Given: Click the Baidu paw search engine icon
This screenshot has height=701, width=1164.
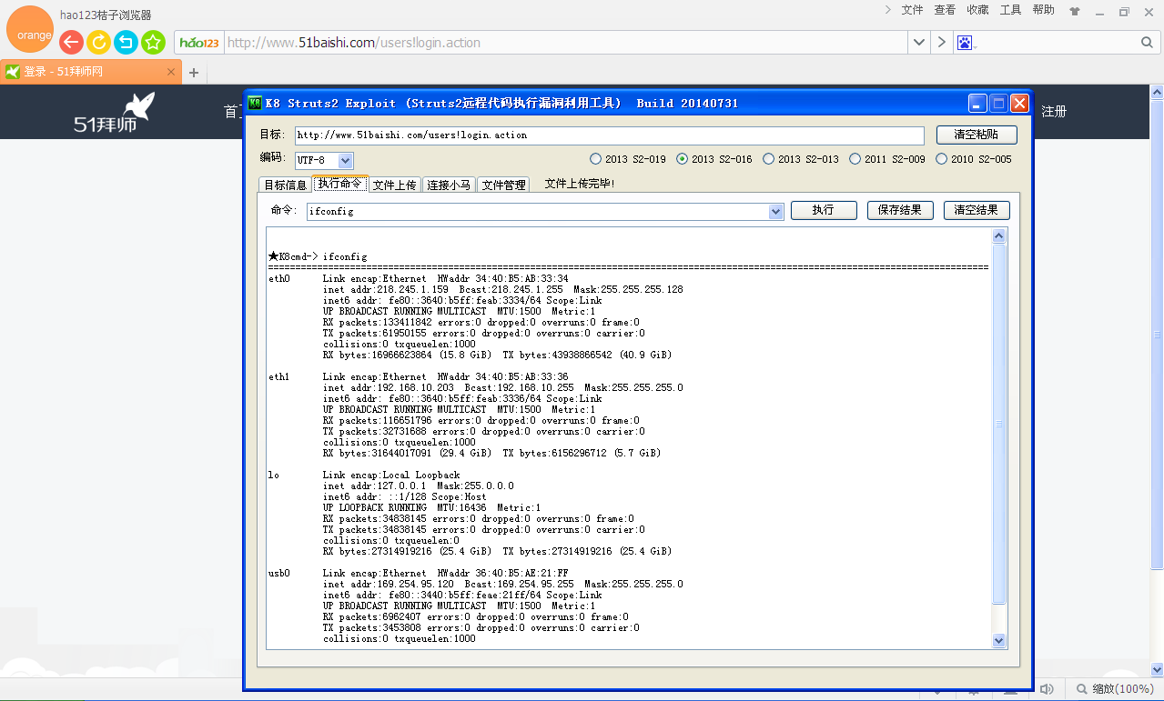Looking at the screenshot, I should 965,43.
